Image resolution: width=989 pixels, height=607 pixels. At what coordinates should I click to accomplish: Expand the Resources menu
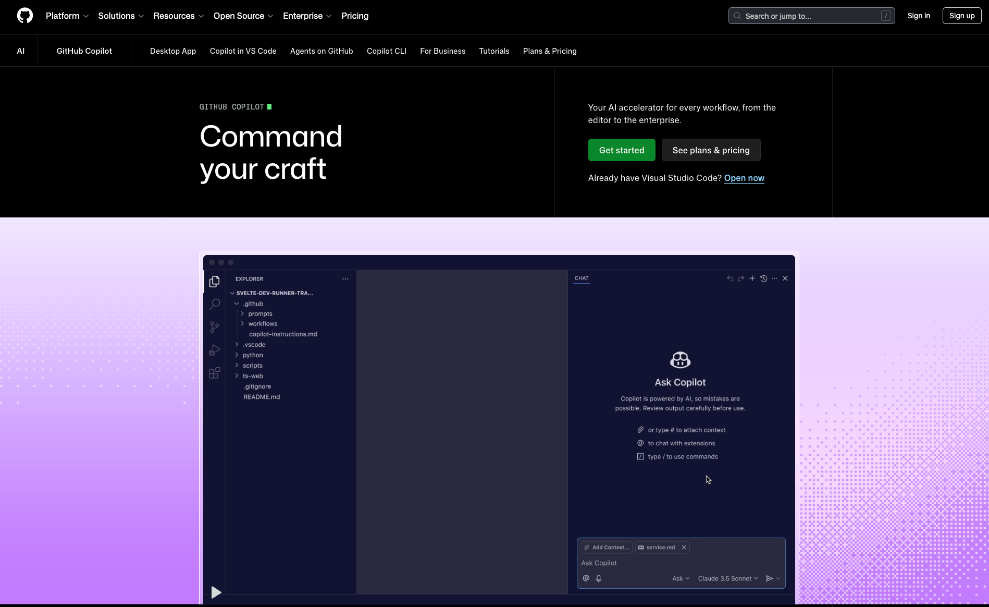(x=179, y=16)
